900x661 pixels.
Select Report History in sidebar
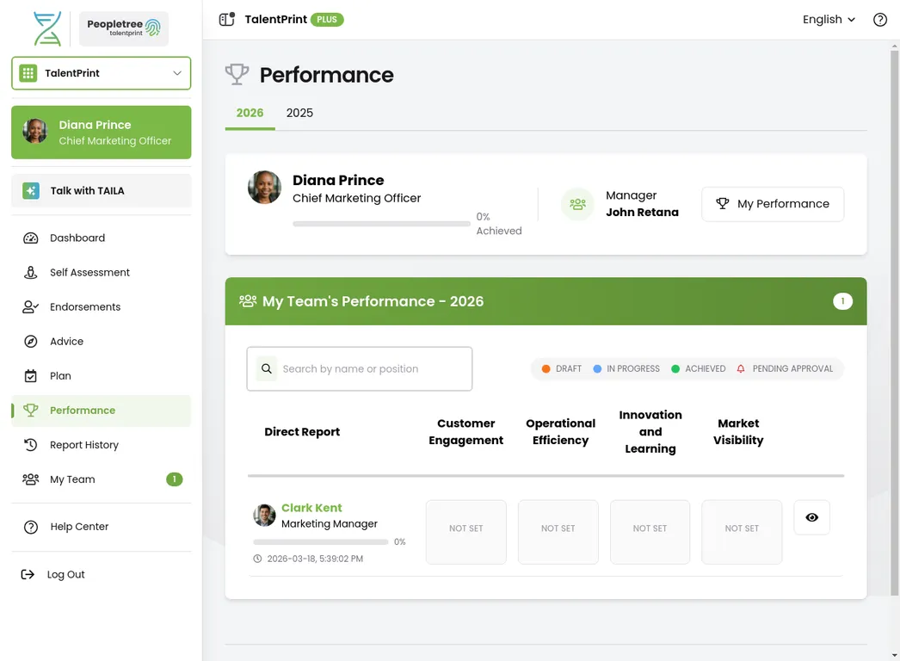[101, 444]
